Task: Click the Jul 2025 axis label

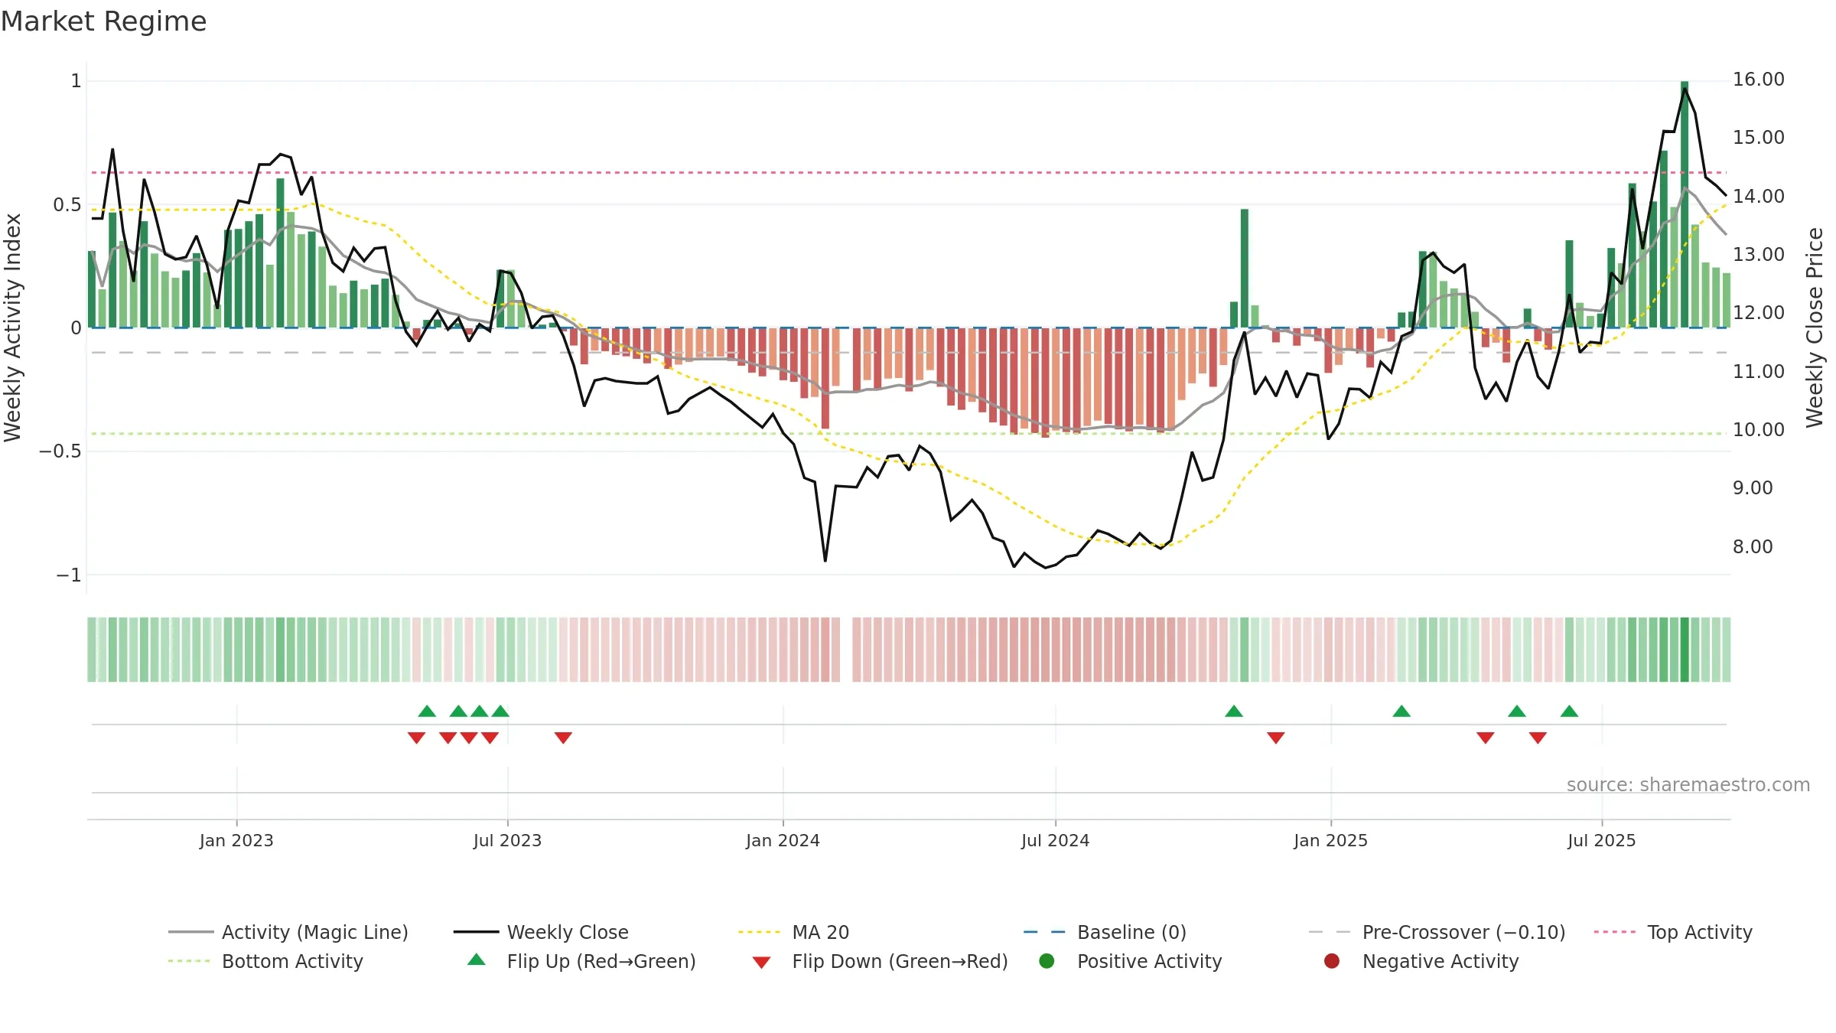Action: [x=1601, y=840]
